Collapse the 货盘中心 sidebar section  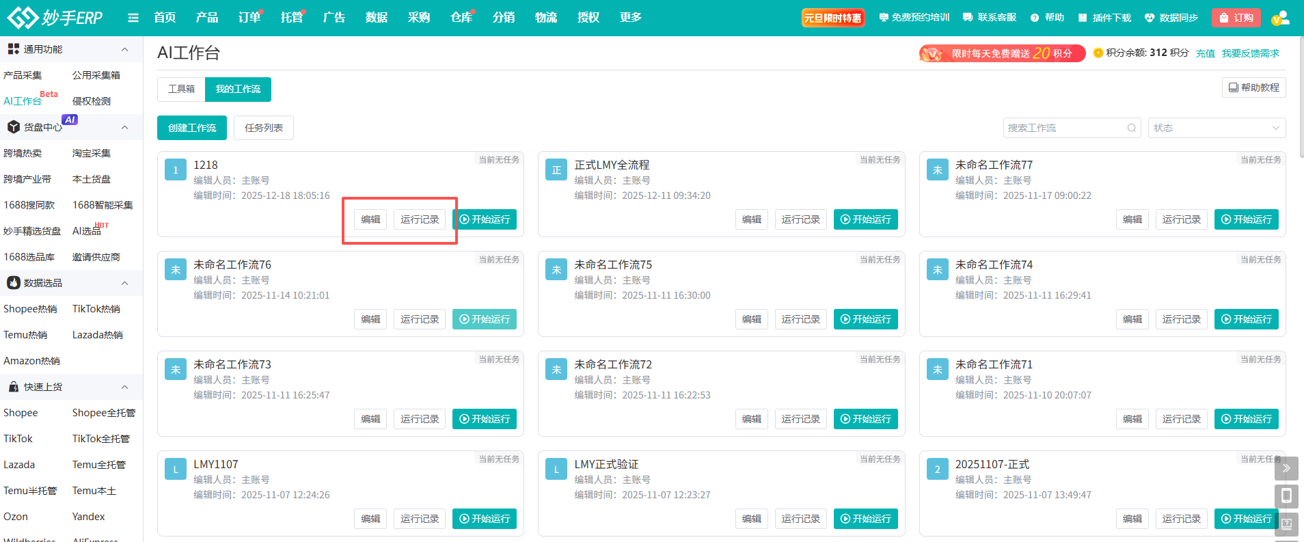[x=124, y=127]
